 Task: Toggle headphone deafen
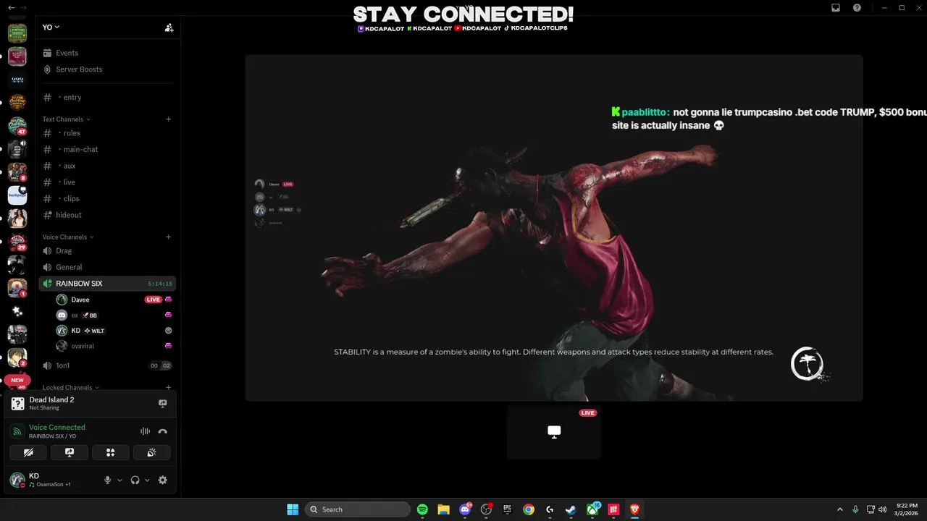click(135, 480)
